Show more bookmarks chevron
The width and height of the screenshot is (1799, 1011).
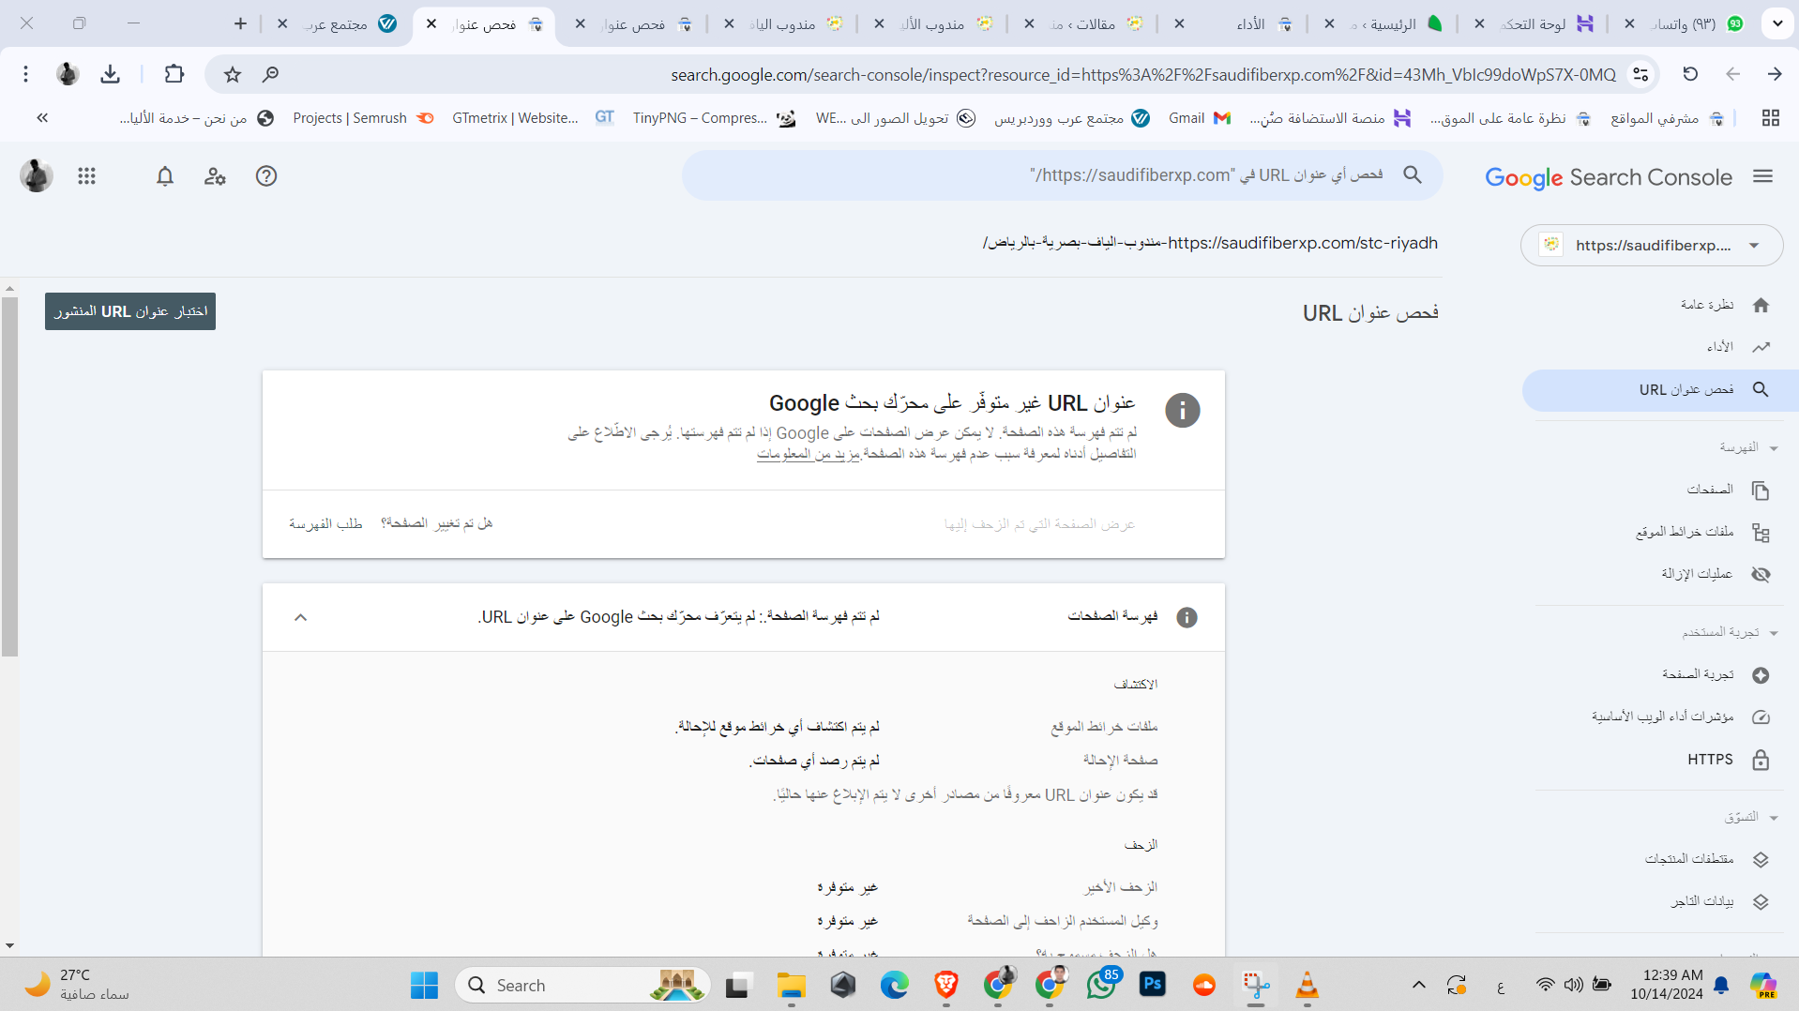pos(42,118)
